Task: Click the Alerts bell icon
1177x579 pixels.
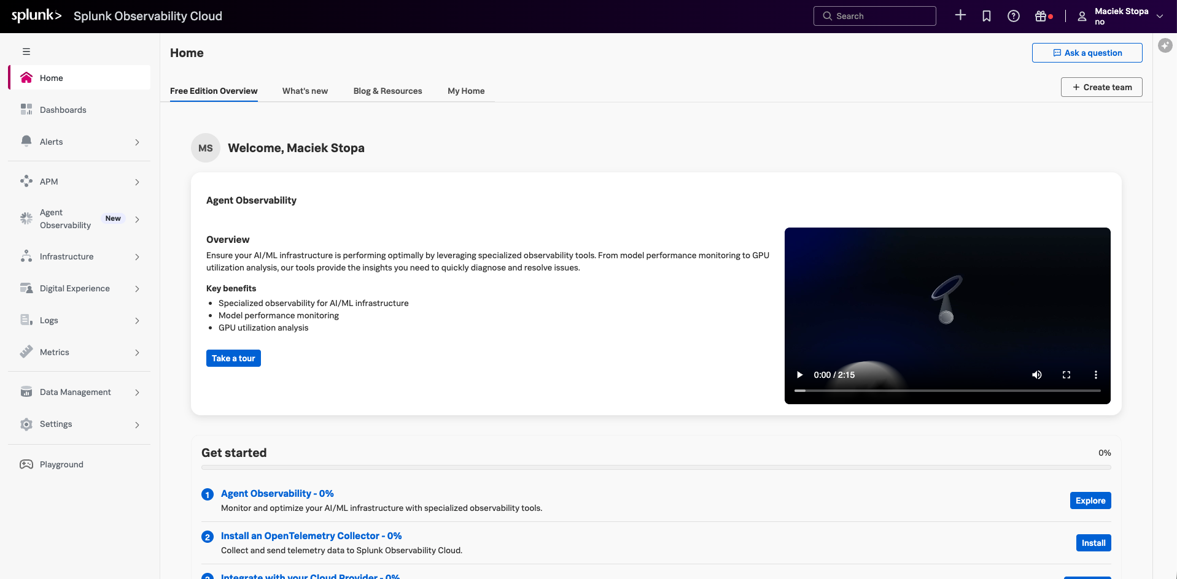Action: click(26, 141)
